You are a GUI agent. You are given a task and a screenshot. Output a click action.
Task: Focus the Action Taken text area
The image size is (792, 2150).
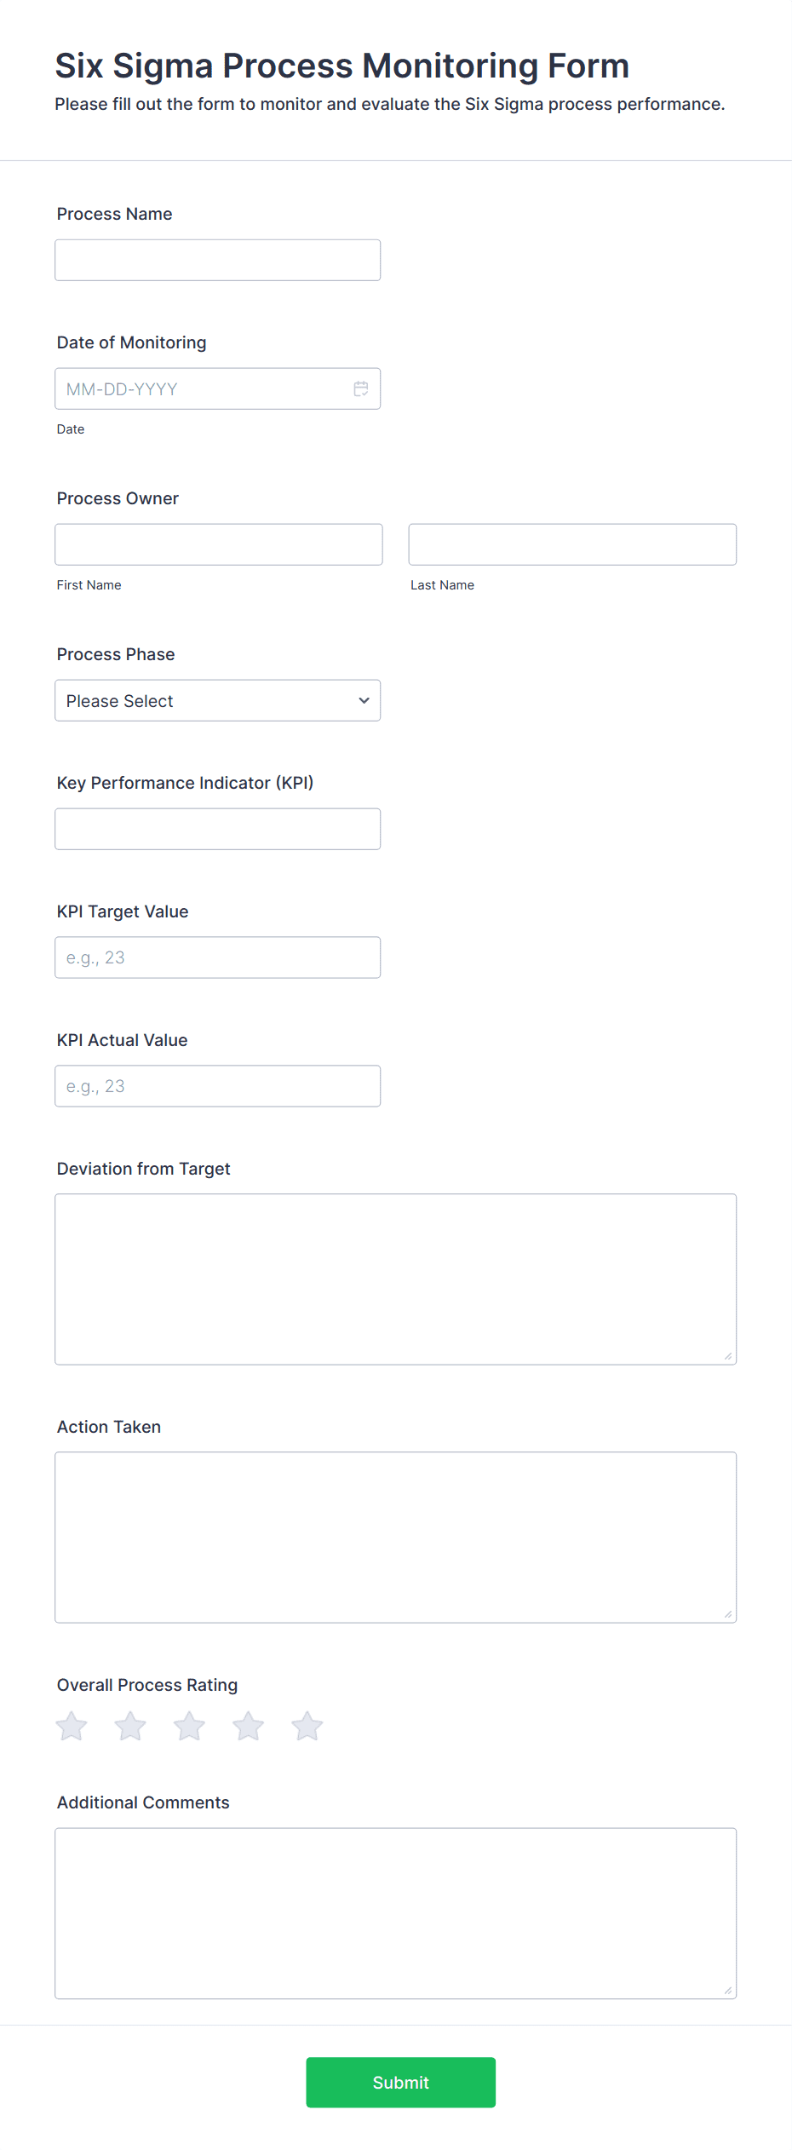pyautogui.click(x=395, y=1537)
